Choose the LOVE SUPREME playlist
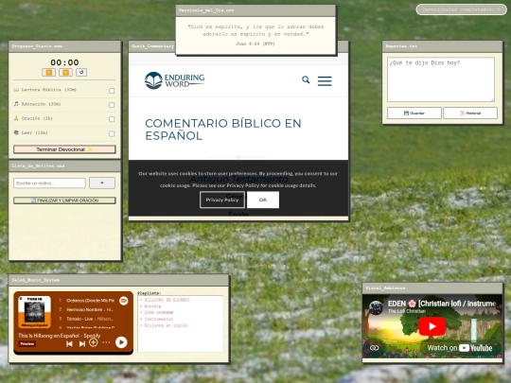The image size is (511, 383). pos(159,313)
